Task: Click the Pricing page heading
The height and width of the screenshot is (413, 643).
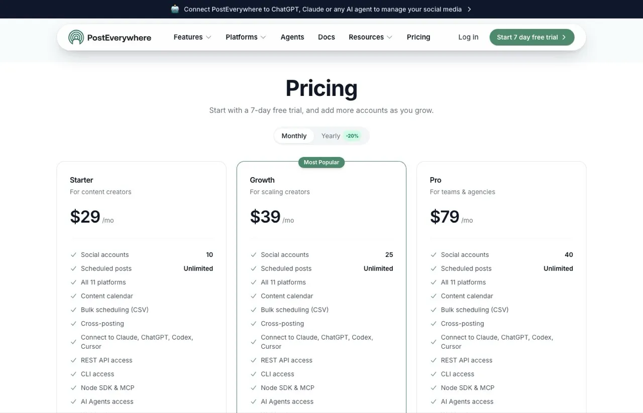Action: tap(321, 88)
